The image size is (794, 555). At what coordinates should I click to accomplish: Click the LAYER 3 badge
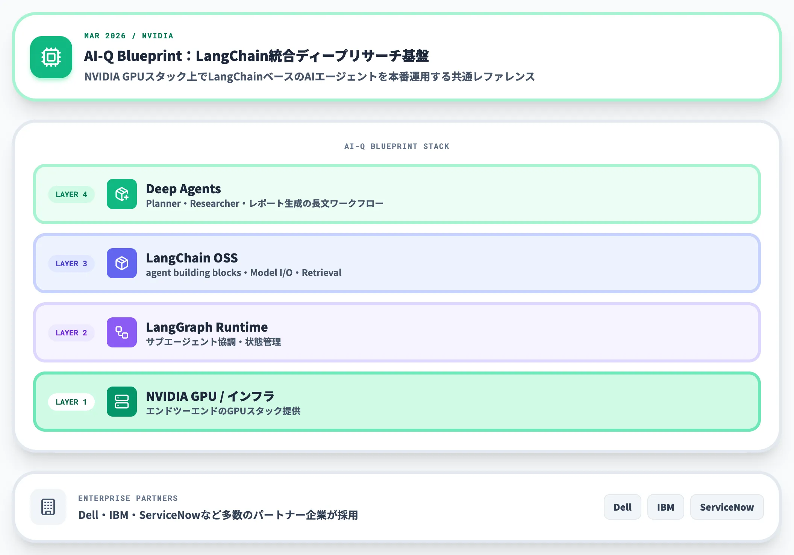point(71,264)
